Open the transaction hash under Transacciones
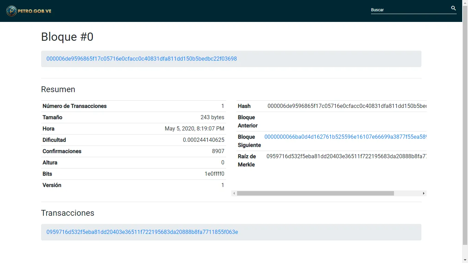This screenshot has height=263, width=468. click(x=142, y=232)
